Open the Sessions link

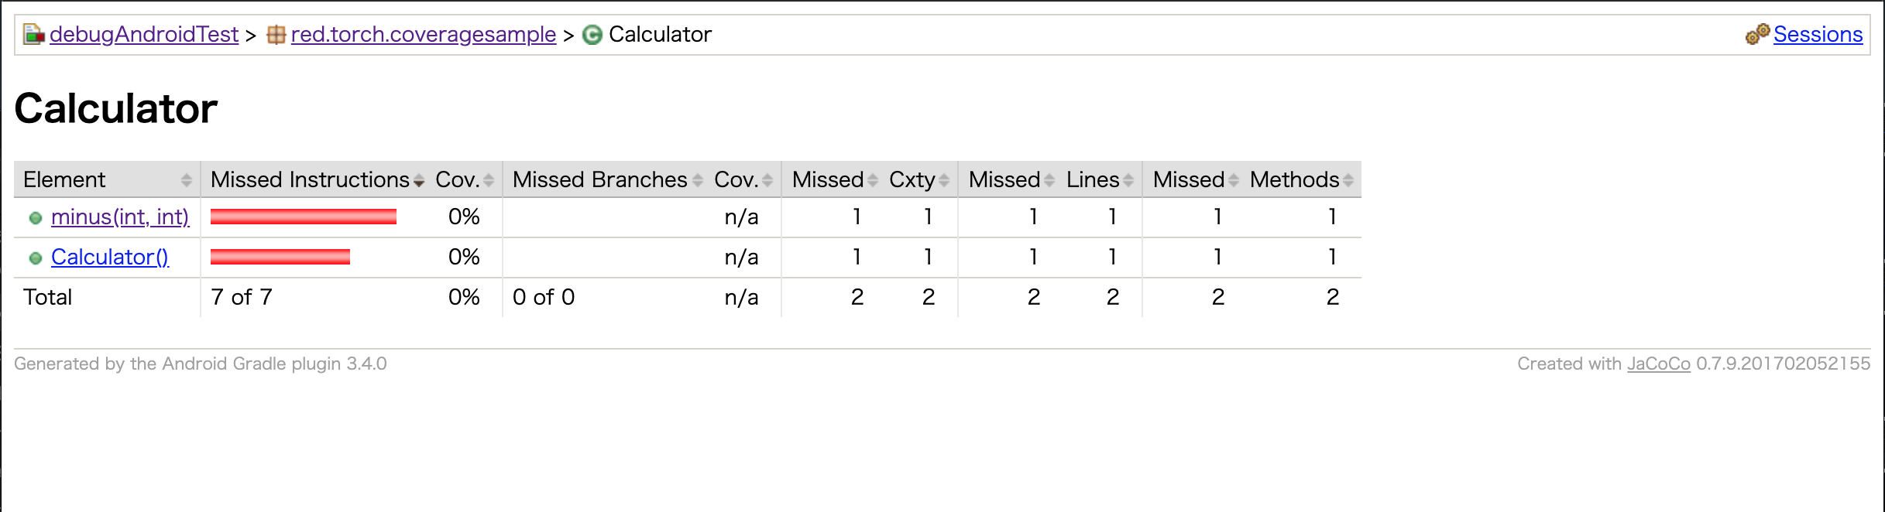(x=1818, y=35)
